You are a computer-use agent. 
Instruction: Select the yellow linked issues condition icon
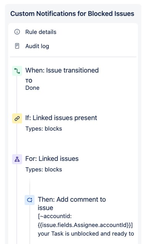click(x=17, y=119)
